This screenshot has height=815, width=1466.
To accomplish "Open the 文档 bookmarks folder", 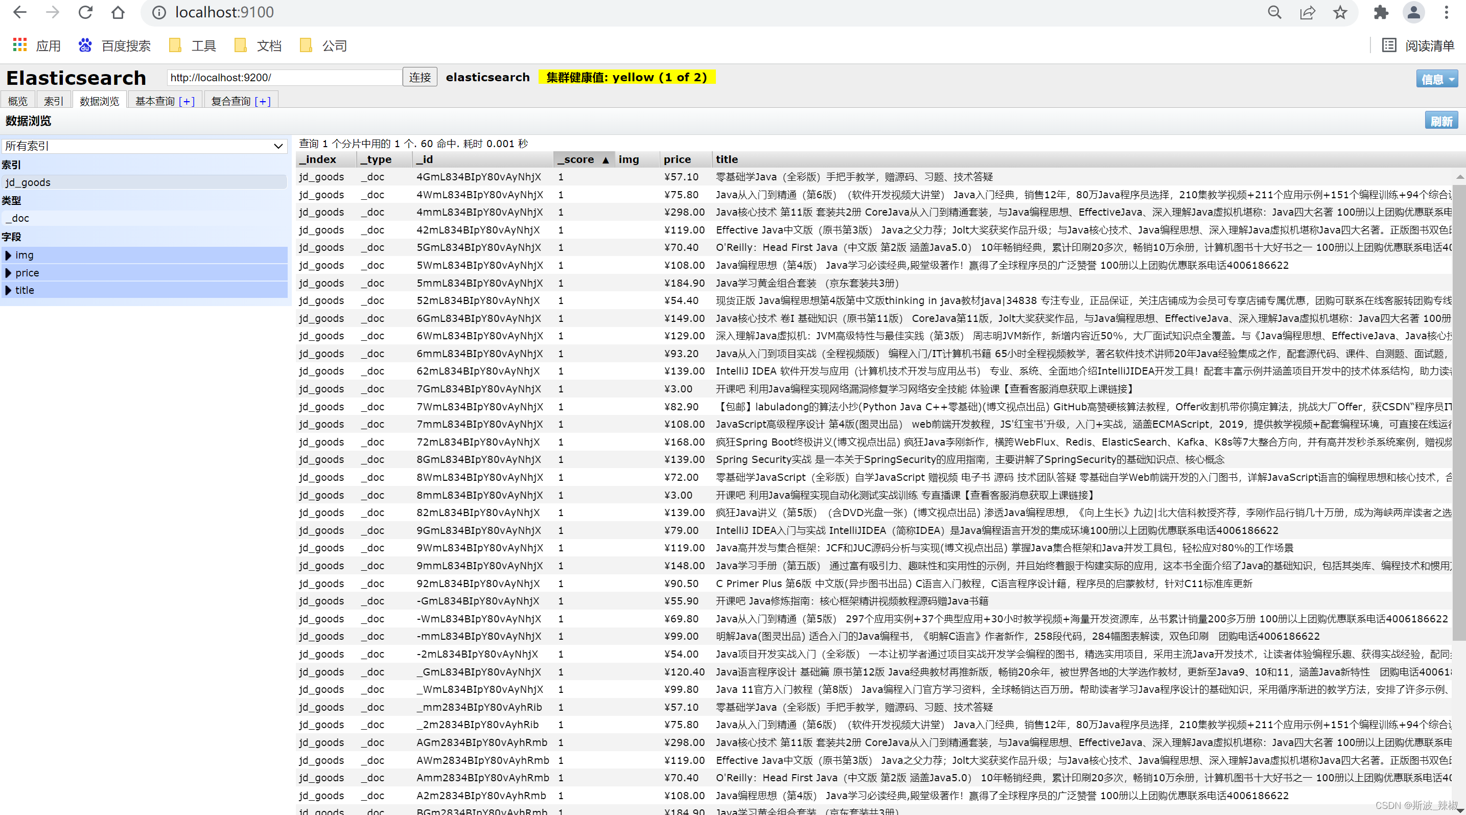I will 258,45.
